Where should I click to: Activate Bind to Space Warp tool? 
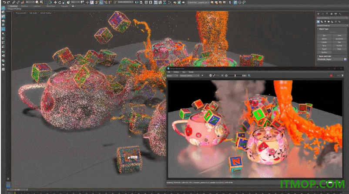point(23,2)
